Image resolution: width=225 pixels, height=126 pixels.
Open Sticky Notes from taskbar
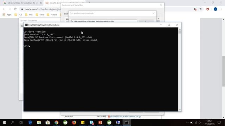coord(83,122)
